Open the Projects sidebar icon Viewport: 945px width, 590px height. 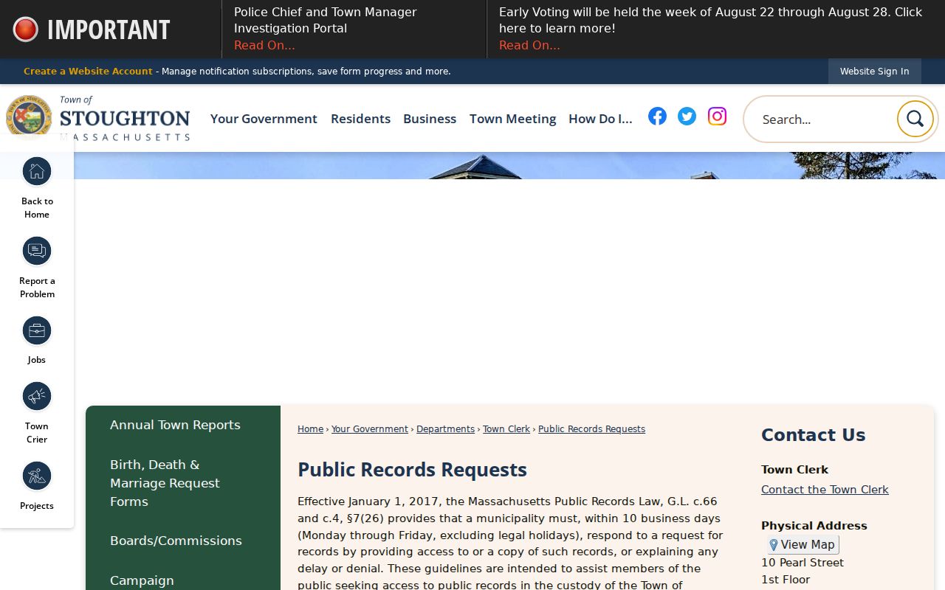coord(37,476)
